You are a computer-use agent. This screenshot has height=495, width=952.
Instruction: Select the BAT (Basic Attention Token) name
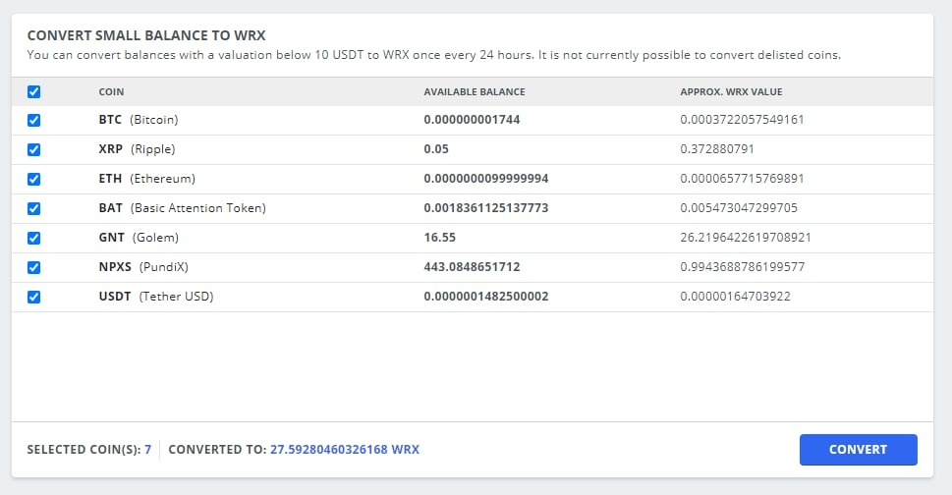(182, 208)
